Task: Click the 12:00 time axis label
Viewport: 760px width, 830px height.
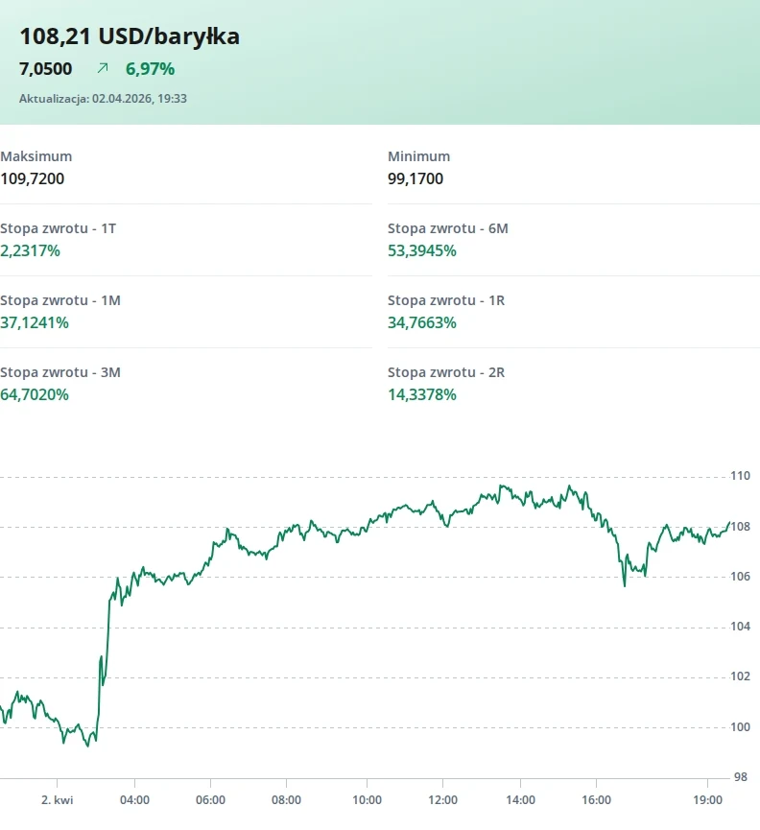Action: tap(442, 799)
